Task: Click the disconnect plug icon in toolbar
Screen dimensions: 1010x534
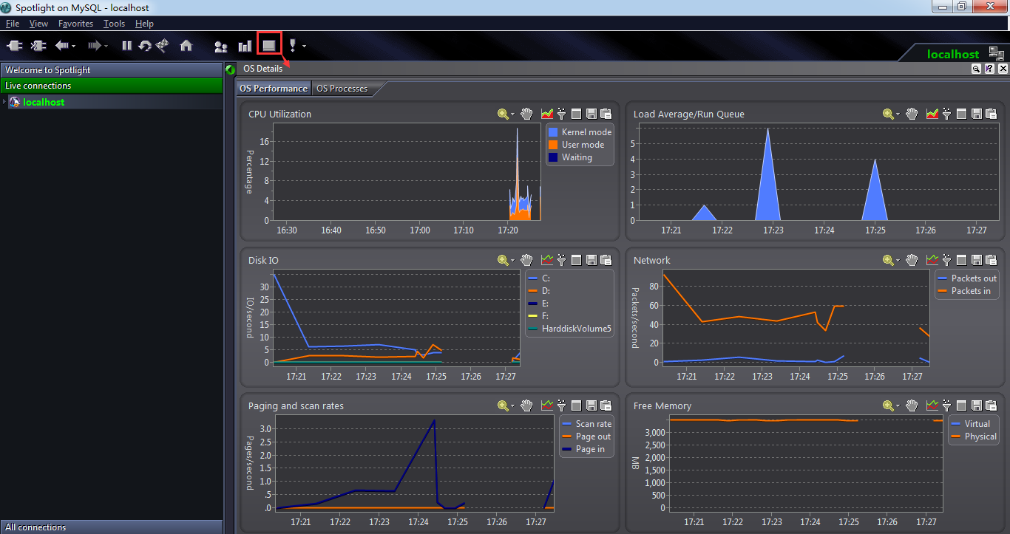Action: pyautogui.click(x=38, y=46)
